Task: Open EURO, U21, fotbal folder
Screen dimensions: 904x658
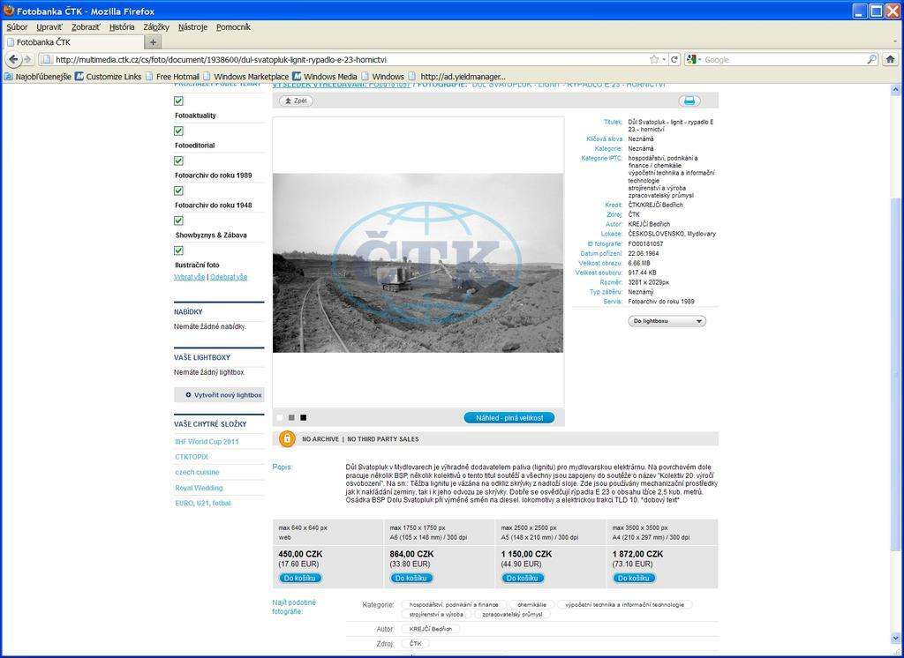Action: [x=202, y=503]
